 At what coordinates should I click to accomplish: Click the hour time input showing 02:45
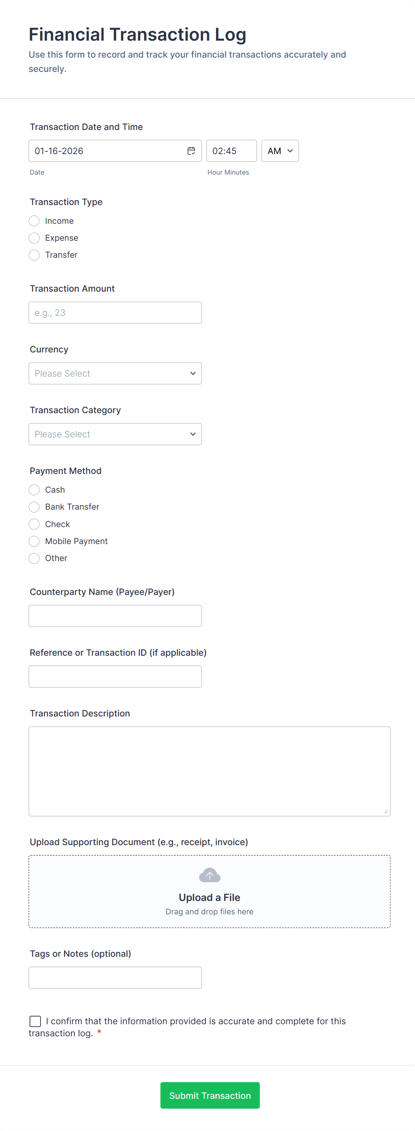tap(231, 151)
